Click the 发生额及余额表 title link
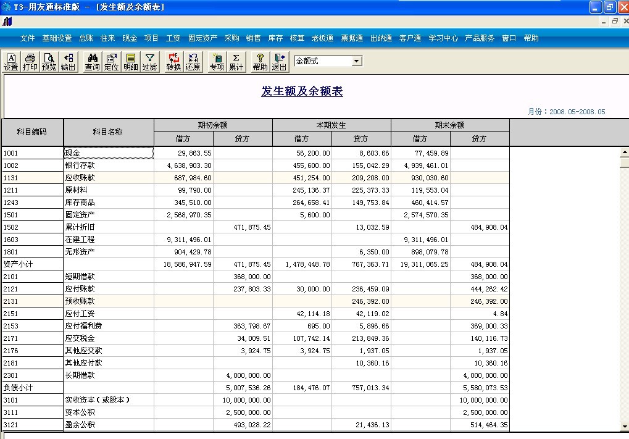The width and height of the screenshot is (629, 439). 302,91
